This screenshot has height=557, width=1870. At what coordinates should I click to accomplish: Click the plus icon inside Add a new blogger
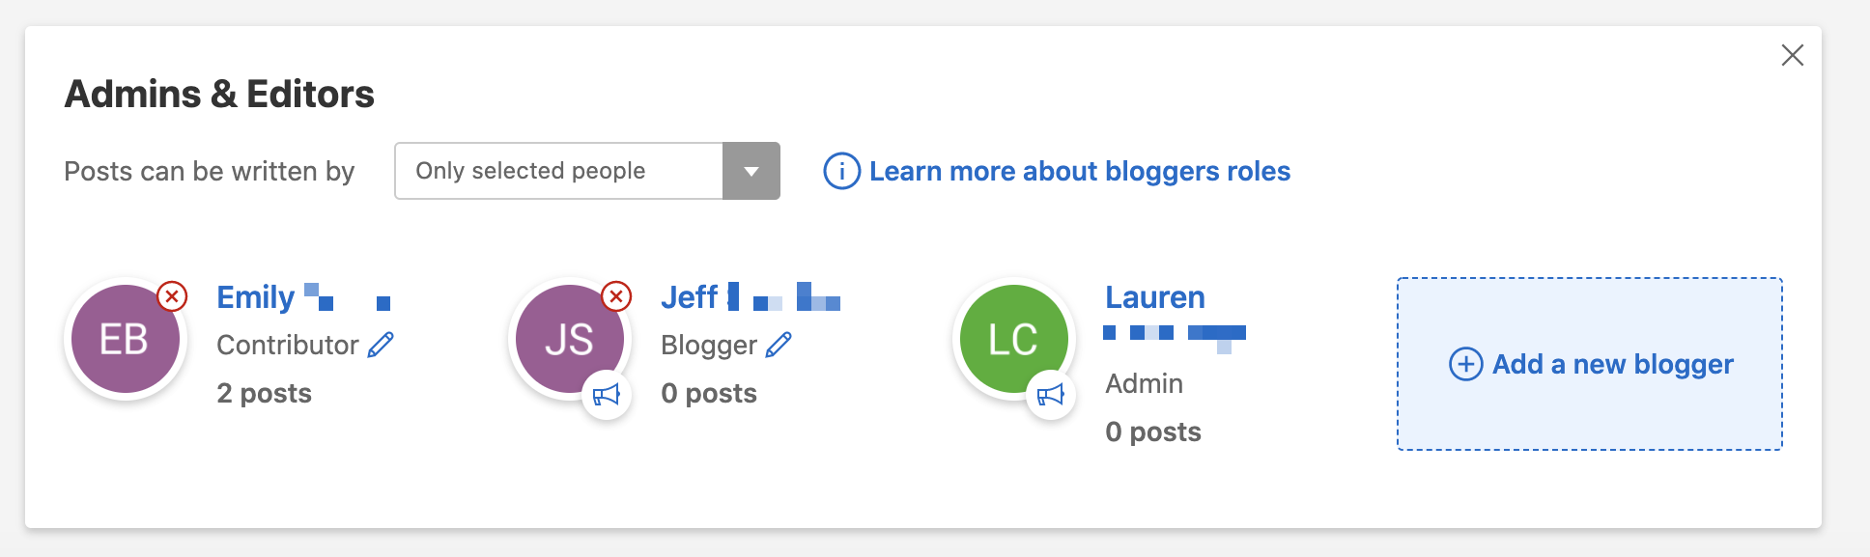(x=1464, y=364)
